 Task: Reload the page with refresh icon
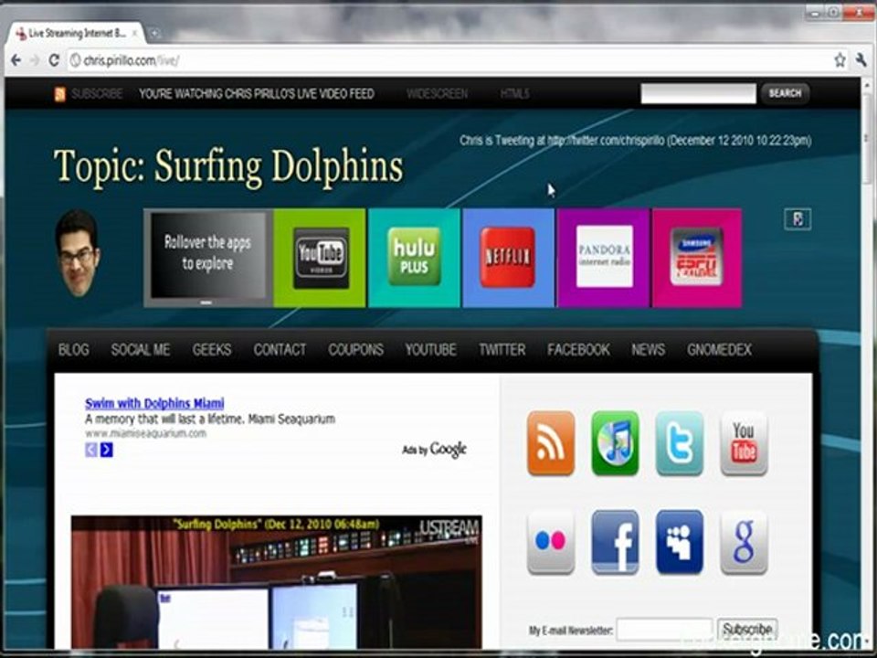(x=54, y=60)
